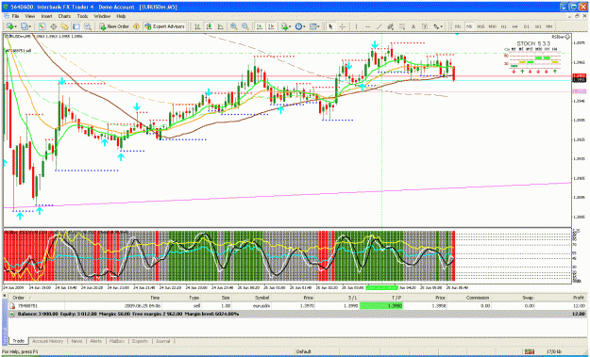The height and width of the screenshot is (357, 590).
Task: Select order 79488751 row
Action: [x=297, y=305]
